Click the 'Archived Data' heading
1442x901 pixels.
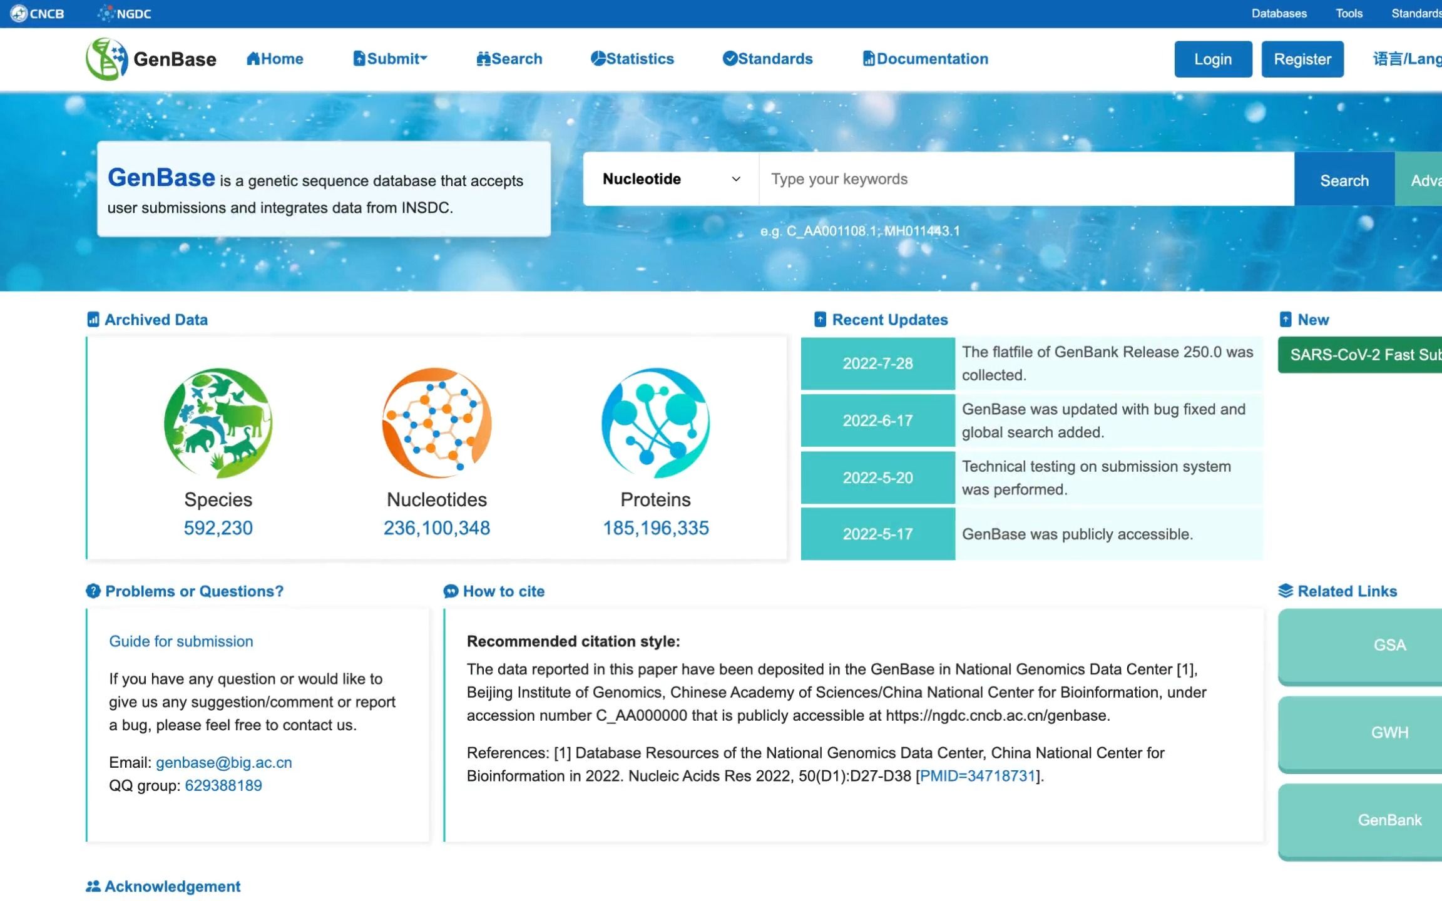(156, 320)
